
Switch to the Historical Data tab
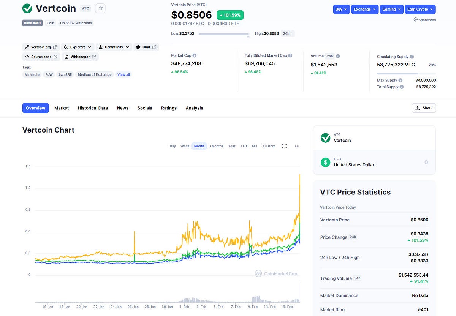tap(93, 108)
